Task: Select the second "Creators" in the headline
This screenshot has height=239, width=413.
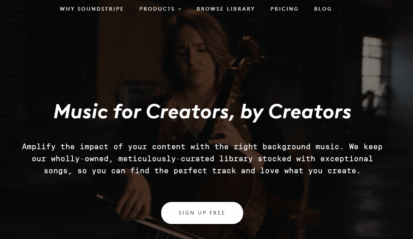Action: pos(310,111)
